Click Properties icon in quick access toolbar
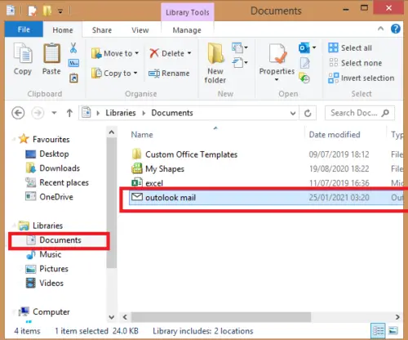Image resolution: width=408 pixels, height=340 pixels. tap(33, 11)
